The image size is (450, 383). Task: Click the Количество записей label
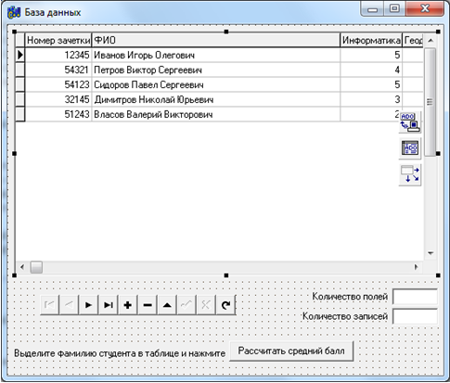pos(345,316)
